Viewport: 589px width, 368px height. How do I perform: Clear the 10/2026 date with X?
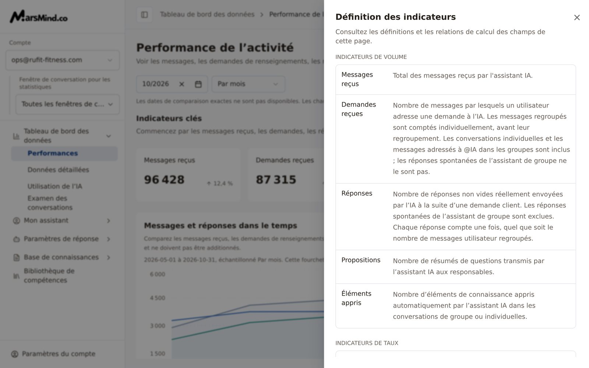tap(181, 84)
